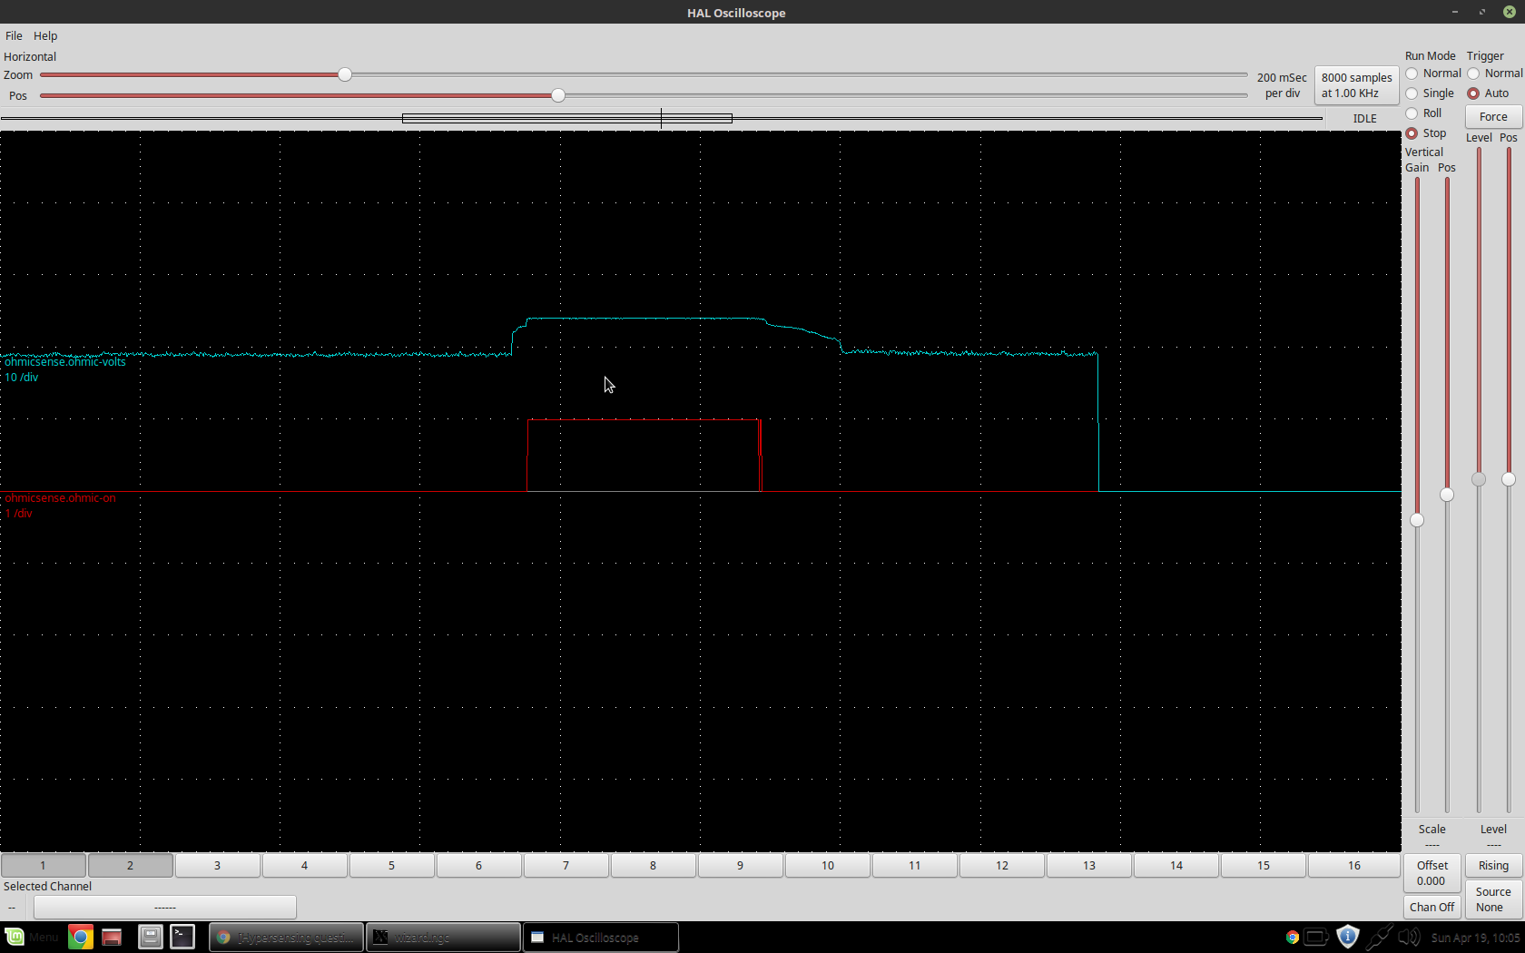Click the vertical Gain slider handle
The width and height of the screenshot is (1525, 953).
1417,520
